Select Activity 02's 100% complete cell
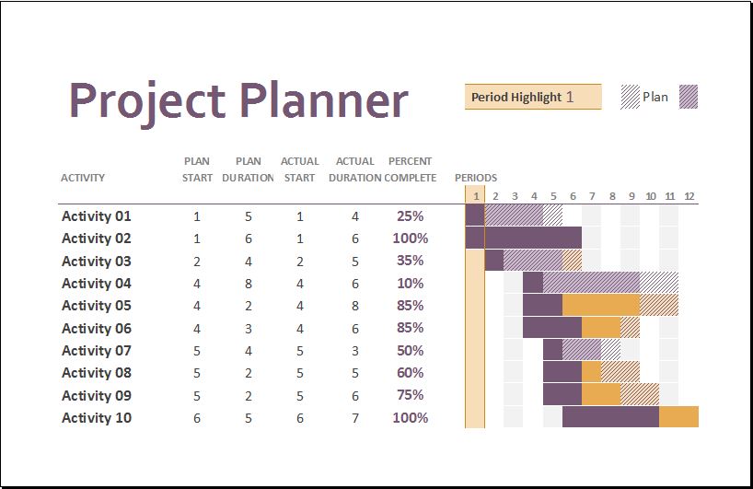Screen dimensions: 753x489 click(x=411, y=239)
